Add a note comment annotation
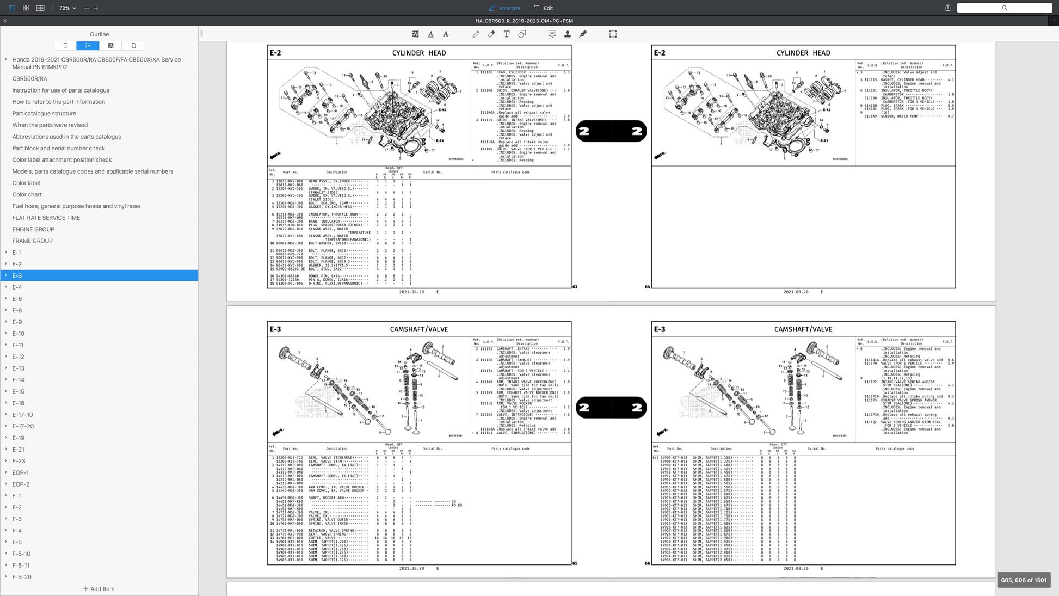Viewport: 1059px width, 596px height. coord(552,34)
